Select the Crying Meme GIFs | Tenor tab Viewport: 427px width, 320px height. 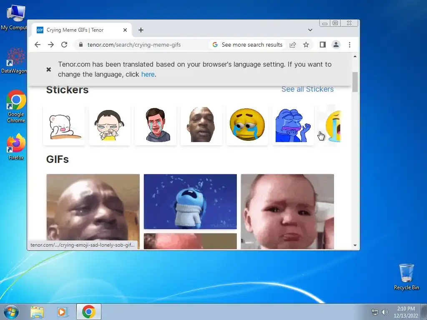click(82, 30)
